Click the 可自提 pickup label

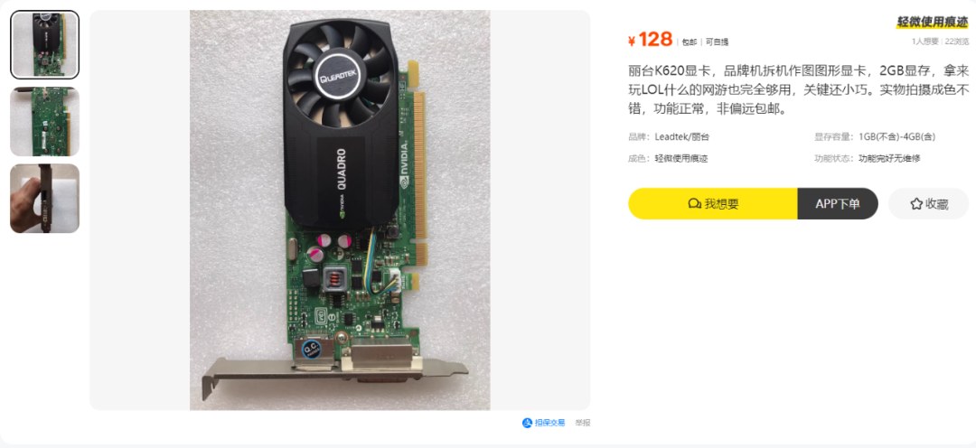pos(717,42)
